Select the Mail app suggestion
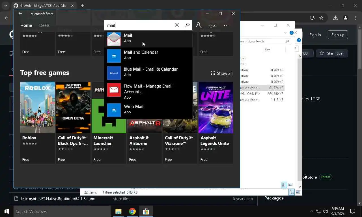 pyautogui.click(x=148, y=39)
